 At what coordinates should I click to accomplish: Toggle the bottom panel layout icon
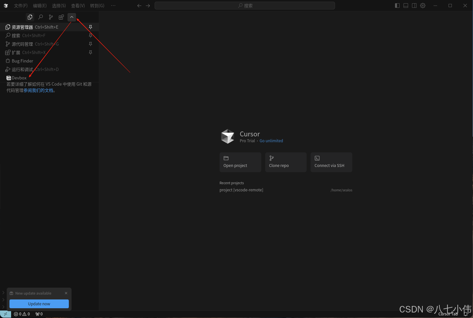click(406, 6)
